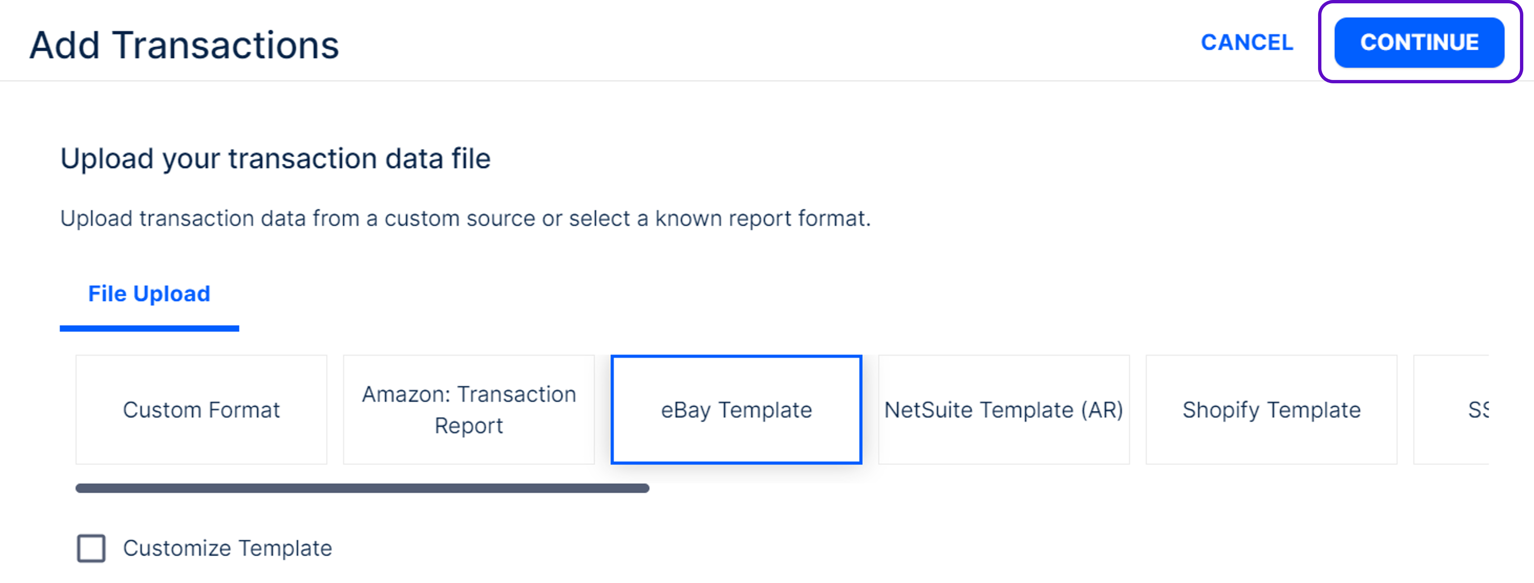
Task: Pick the NetSuite Template (AR) format
Action: [x=1004, y=409]
